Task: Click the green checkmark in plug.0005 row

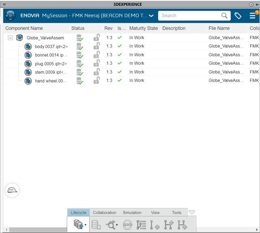Action: pyautogui.click(x=120, y=63)
